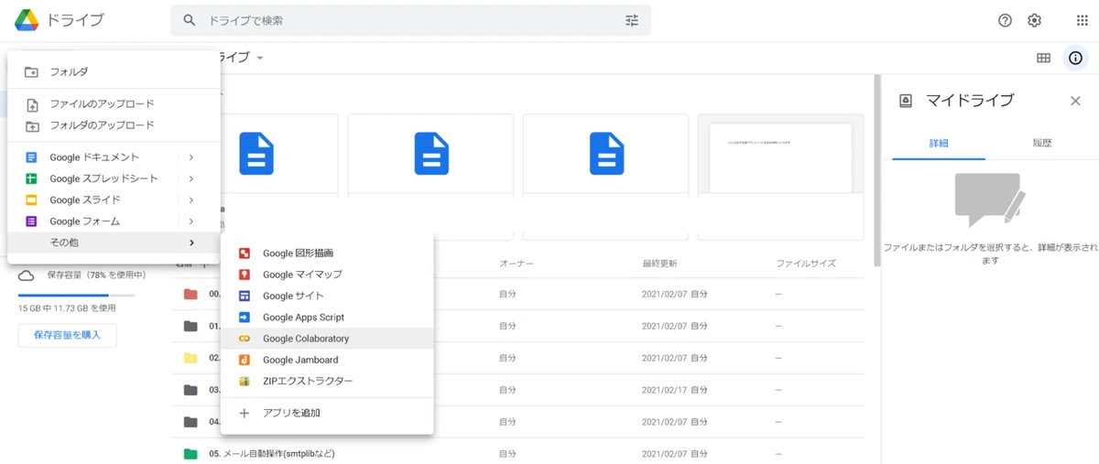Open the Google apps grid launcher
1099x464 pixels.
[1082, 20]
